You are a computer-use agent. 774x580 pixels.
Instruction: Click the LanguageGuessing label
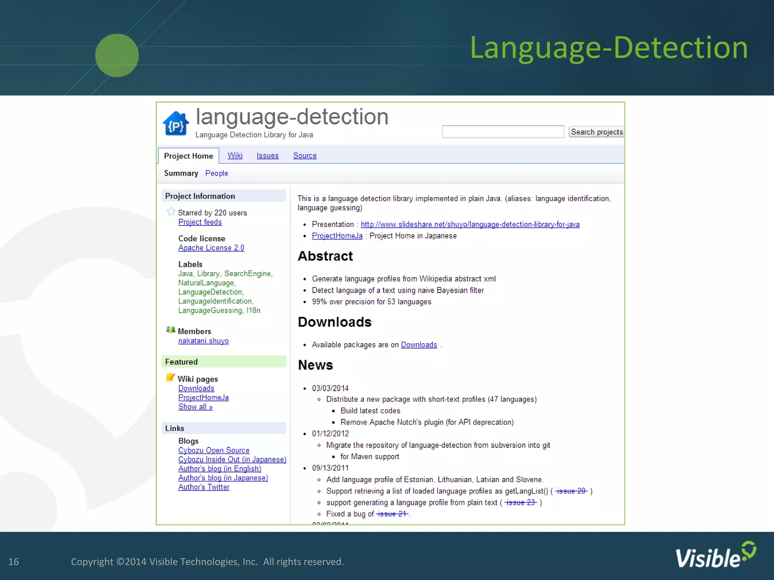[x=210, y=310]
